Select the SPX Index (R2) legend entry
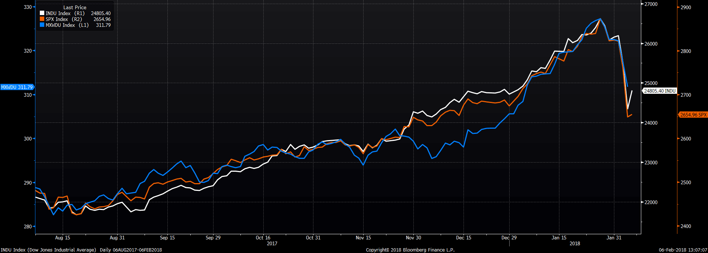 click(x=63, y=19)
